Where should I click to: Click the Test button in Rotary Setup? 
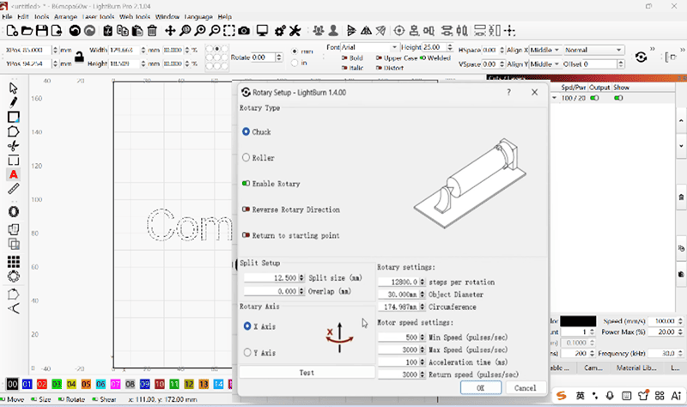[307, 373]
